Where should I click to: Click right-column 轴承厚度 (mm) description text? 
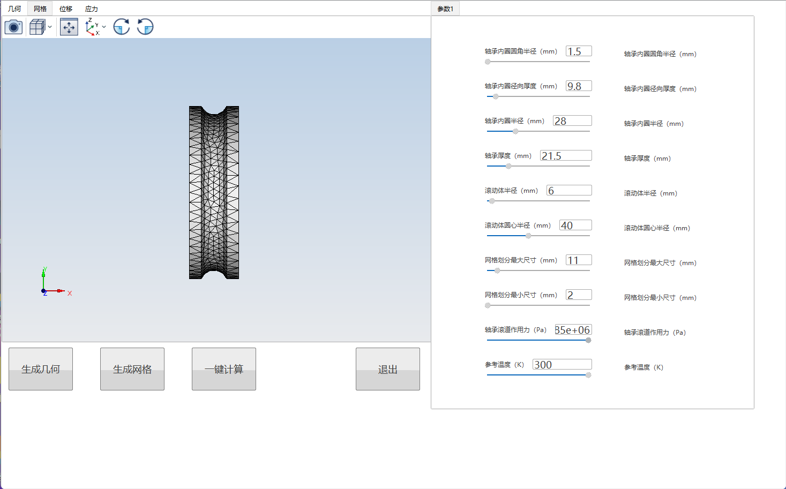pyautogui.click(x=647, y=159)
